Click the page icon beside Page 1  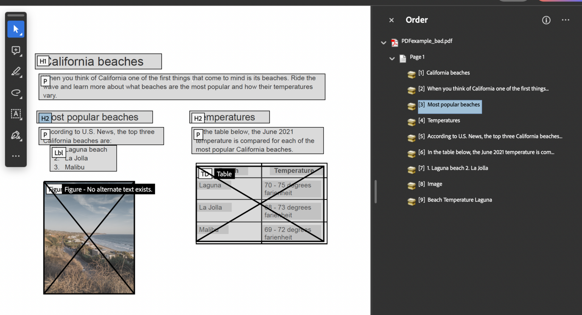point(402,58)
